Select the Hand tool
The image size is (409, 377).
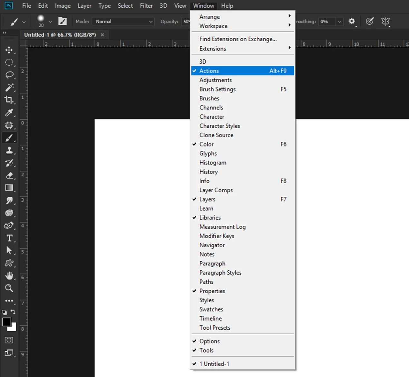tap(9, 276)
